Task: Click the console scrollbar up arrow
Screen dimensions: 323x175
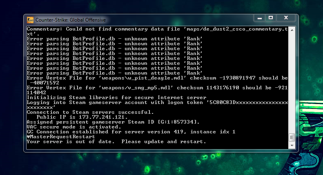Action: coord(292,30)
